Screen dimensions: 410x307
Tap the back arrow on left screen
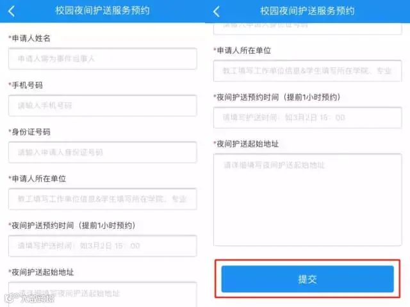pos(12,12)
